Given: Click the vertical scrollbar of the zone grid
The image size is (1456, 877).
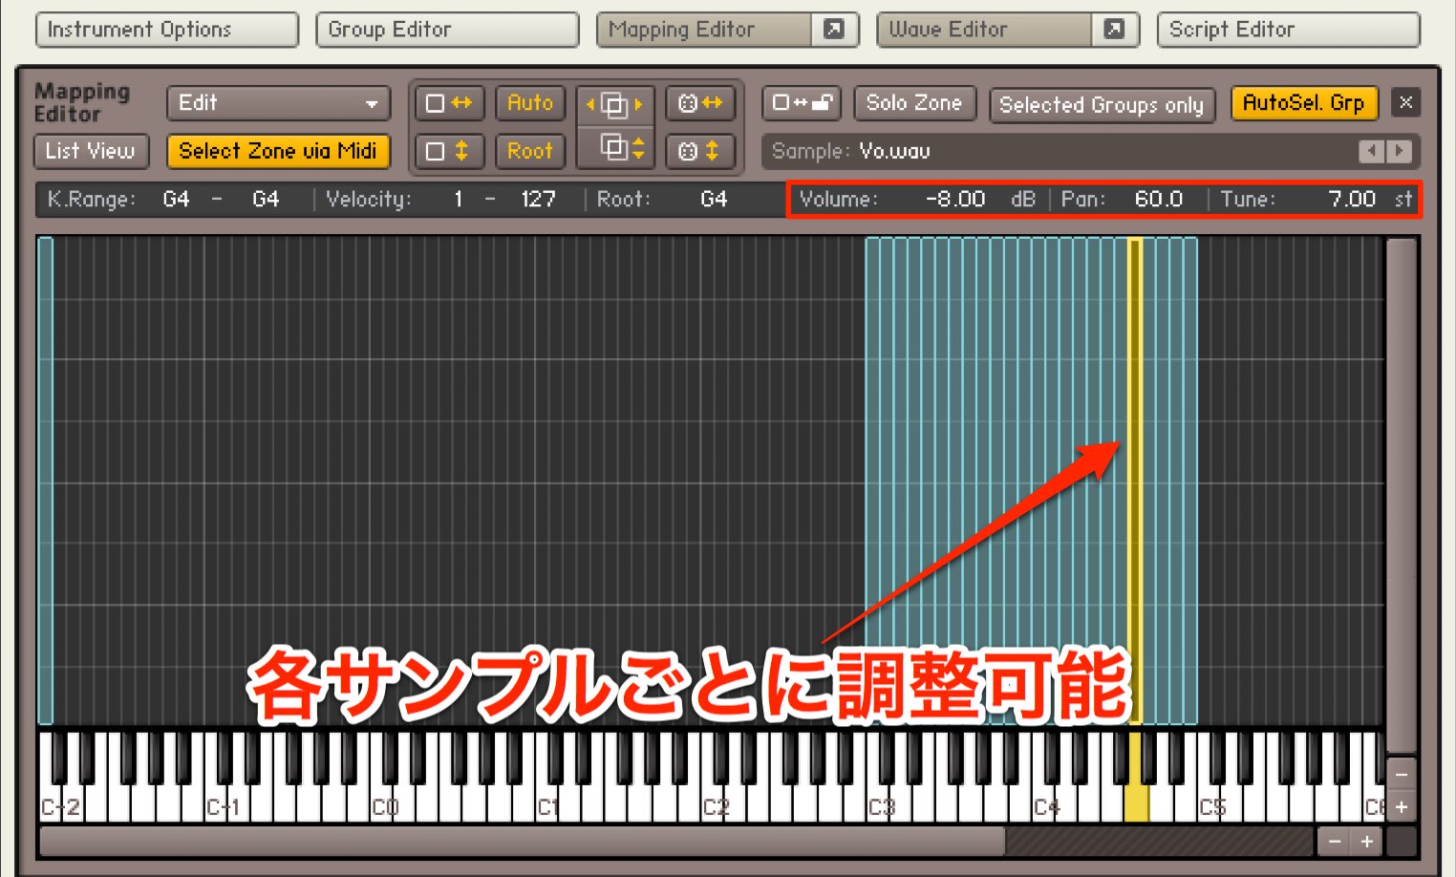Looking at the screenshot, I should point(1402,495).
